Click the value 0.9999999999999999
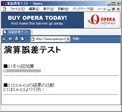Viewport: 122px width, 112px height. (x=22, y=71)
